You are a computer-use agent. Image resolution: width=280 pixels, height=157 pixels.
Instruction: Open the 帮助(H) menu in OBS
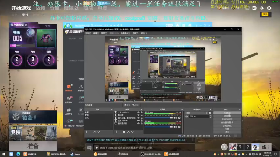[x=143, y=33]
